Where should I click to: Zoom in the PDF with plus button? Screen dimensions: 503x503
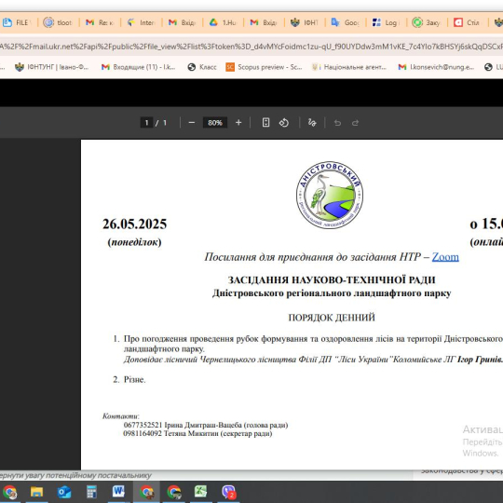238,123
